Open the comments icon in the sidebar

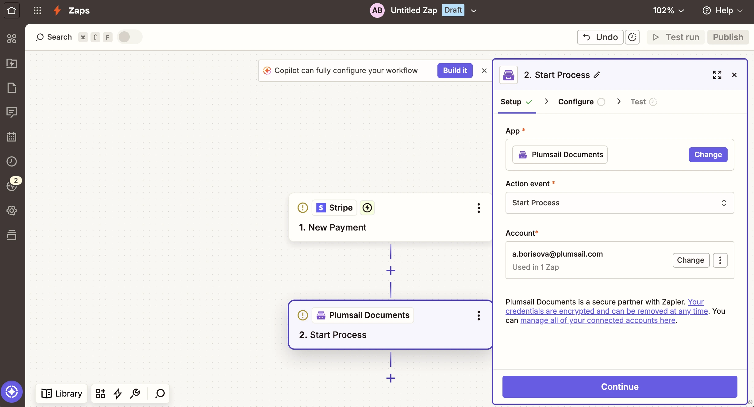point(12,112)
